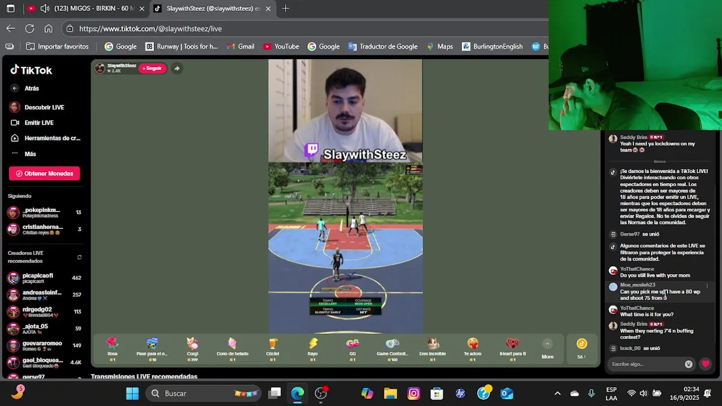Open File Explorer from the taskbar

pos(390,393)
